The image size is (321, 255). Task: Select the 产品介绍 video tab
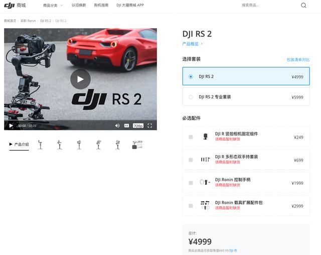19,145
